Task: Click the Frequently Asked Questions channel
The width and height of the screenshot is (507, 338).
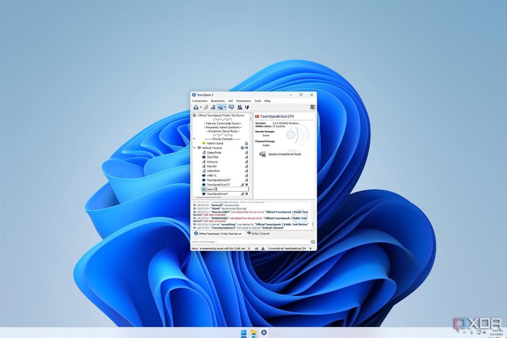Action: click(223, 127)
